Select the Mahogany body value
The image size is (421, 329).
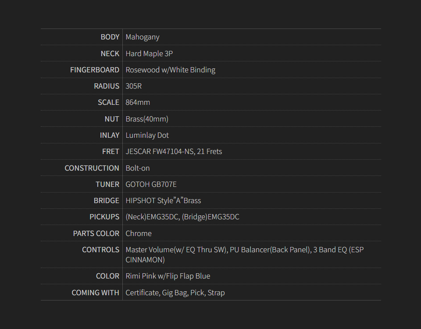coord(143,37)
